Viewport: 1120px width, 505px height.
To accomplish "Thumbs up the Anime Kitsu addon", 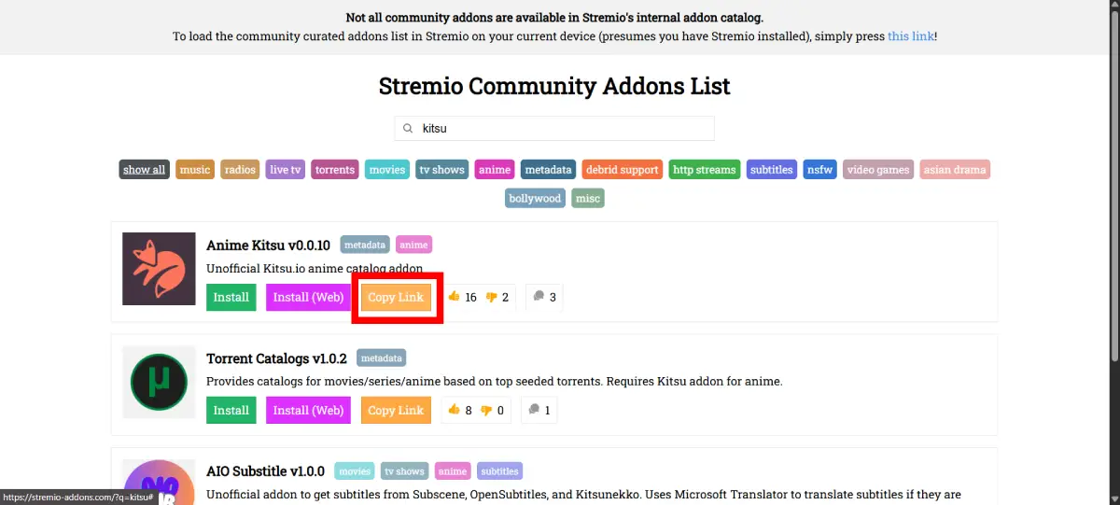I will pos(455,298).
